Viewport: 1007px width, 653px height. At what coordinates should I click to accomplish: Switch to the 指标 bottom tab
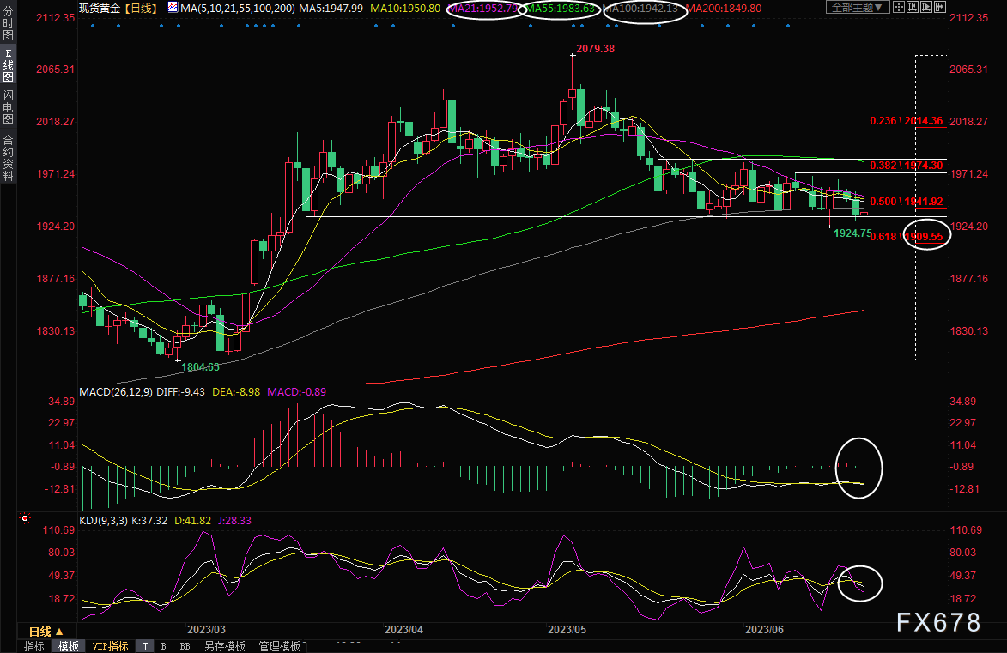34,646
